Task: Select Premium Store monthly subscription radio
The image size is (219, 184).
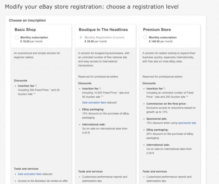Action: [145, 37]
